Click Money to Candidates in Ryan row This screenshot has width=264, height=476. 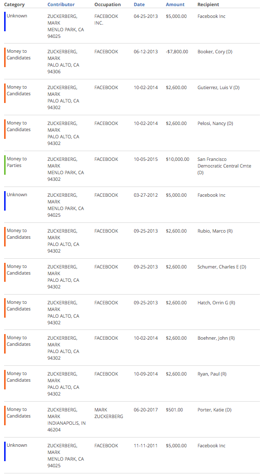tap(18, 377)
